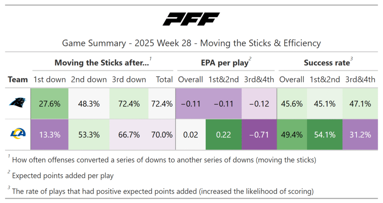Click the Game Summary title text
Viewport: 383px width, 203px height.
pyautogui.click(x=191, y=43)
